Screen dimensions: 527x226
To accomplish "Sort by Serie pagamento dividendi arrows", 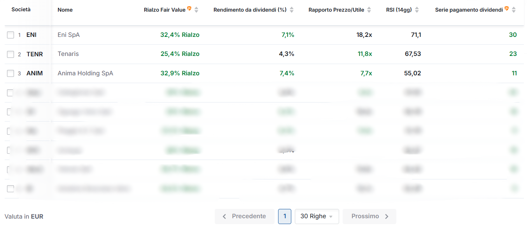I will point(514,10).
